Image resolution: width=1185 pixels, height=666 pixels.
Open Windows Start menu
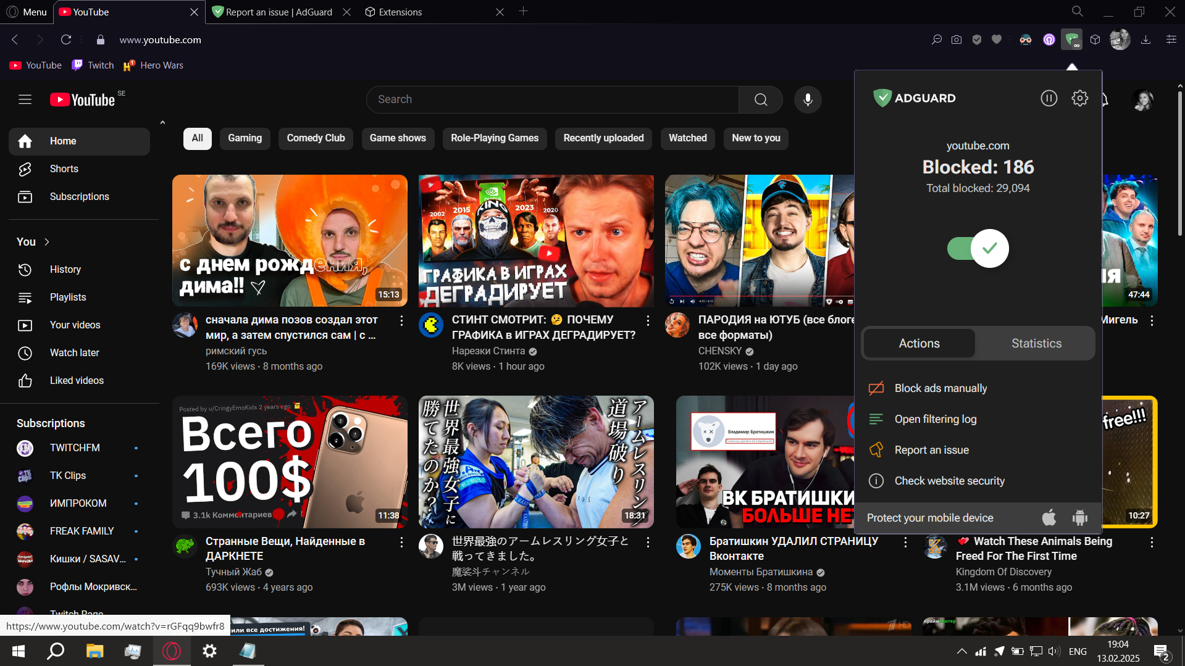[x=19, y=651]
